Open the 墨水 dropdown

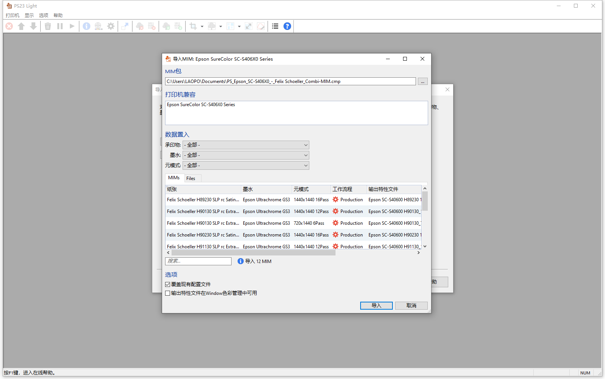click(246, 155)
